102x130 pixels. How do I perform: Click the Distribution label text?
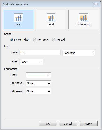coord(83,24)
